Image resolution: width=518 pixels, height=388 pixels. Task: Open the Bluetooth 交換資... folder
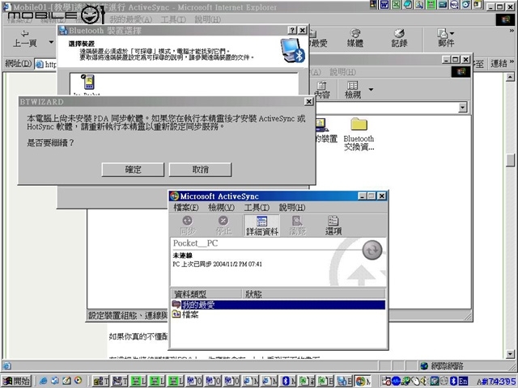pos(359,134)
